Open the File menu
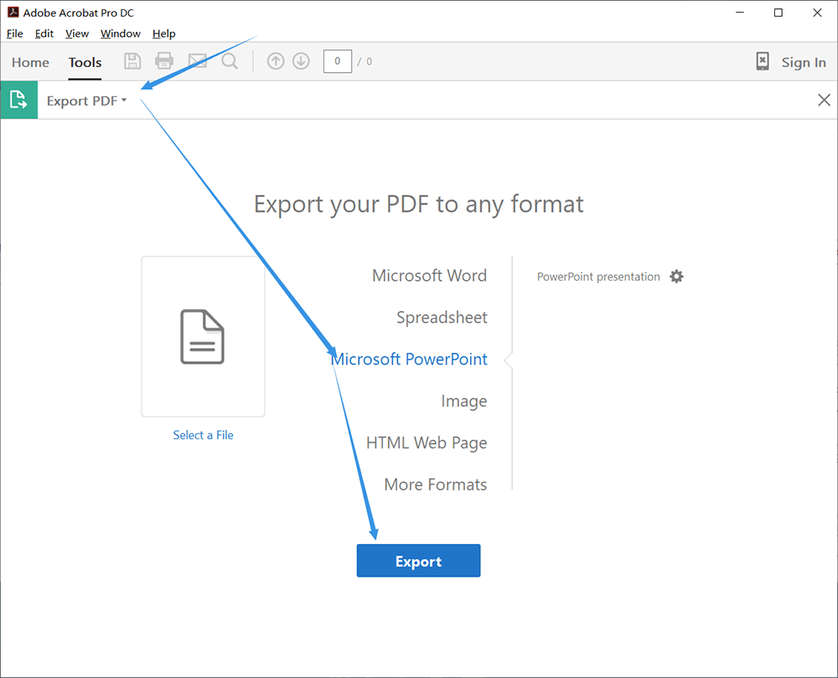Screen dimensions: 838x678 tap(15, 34)
